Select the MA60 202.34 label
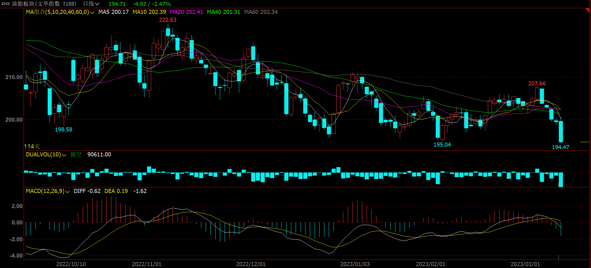Image resolution: width=591 pixels, height=268 pixels. point(261,12)
